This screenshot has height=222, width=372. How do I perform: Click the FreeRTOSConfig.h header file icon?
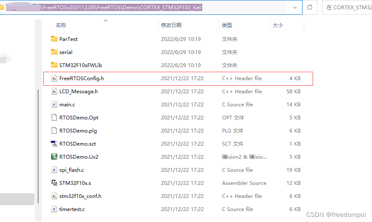click(x=54, y=78)
